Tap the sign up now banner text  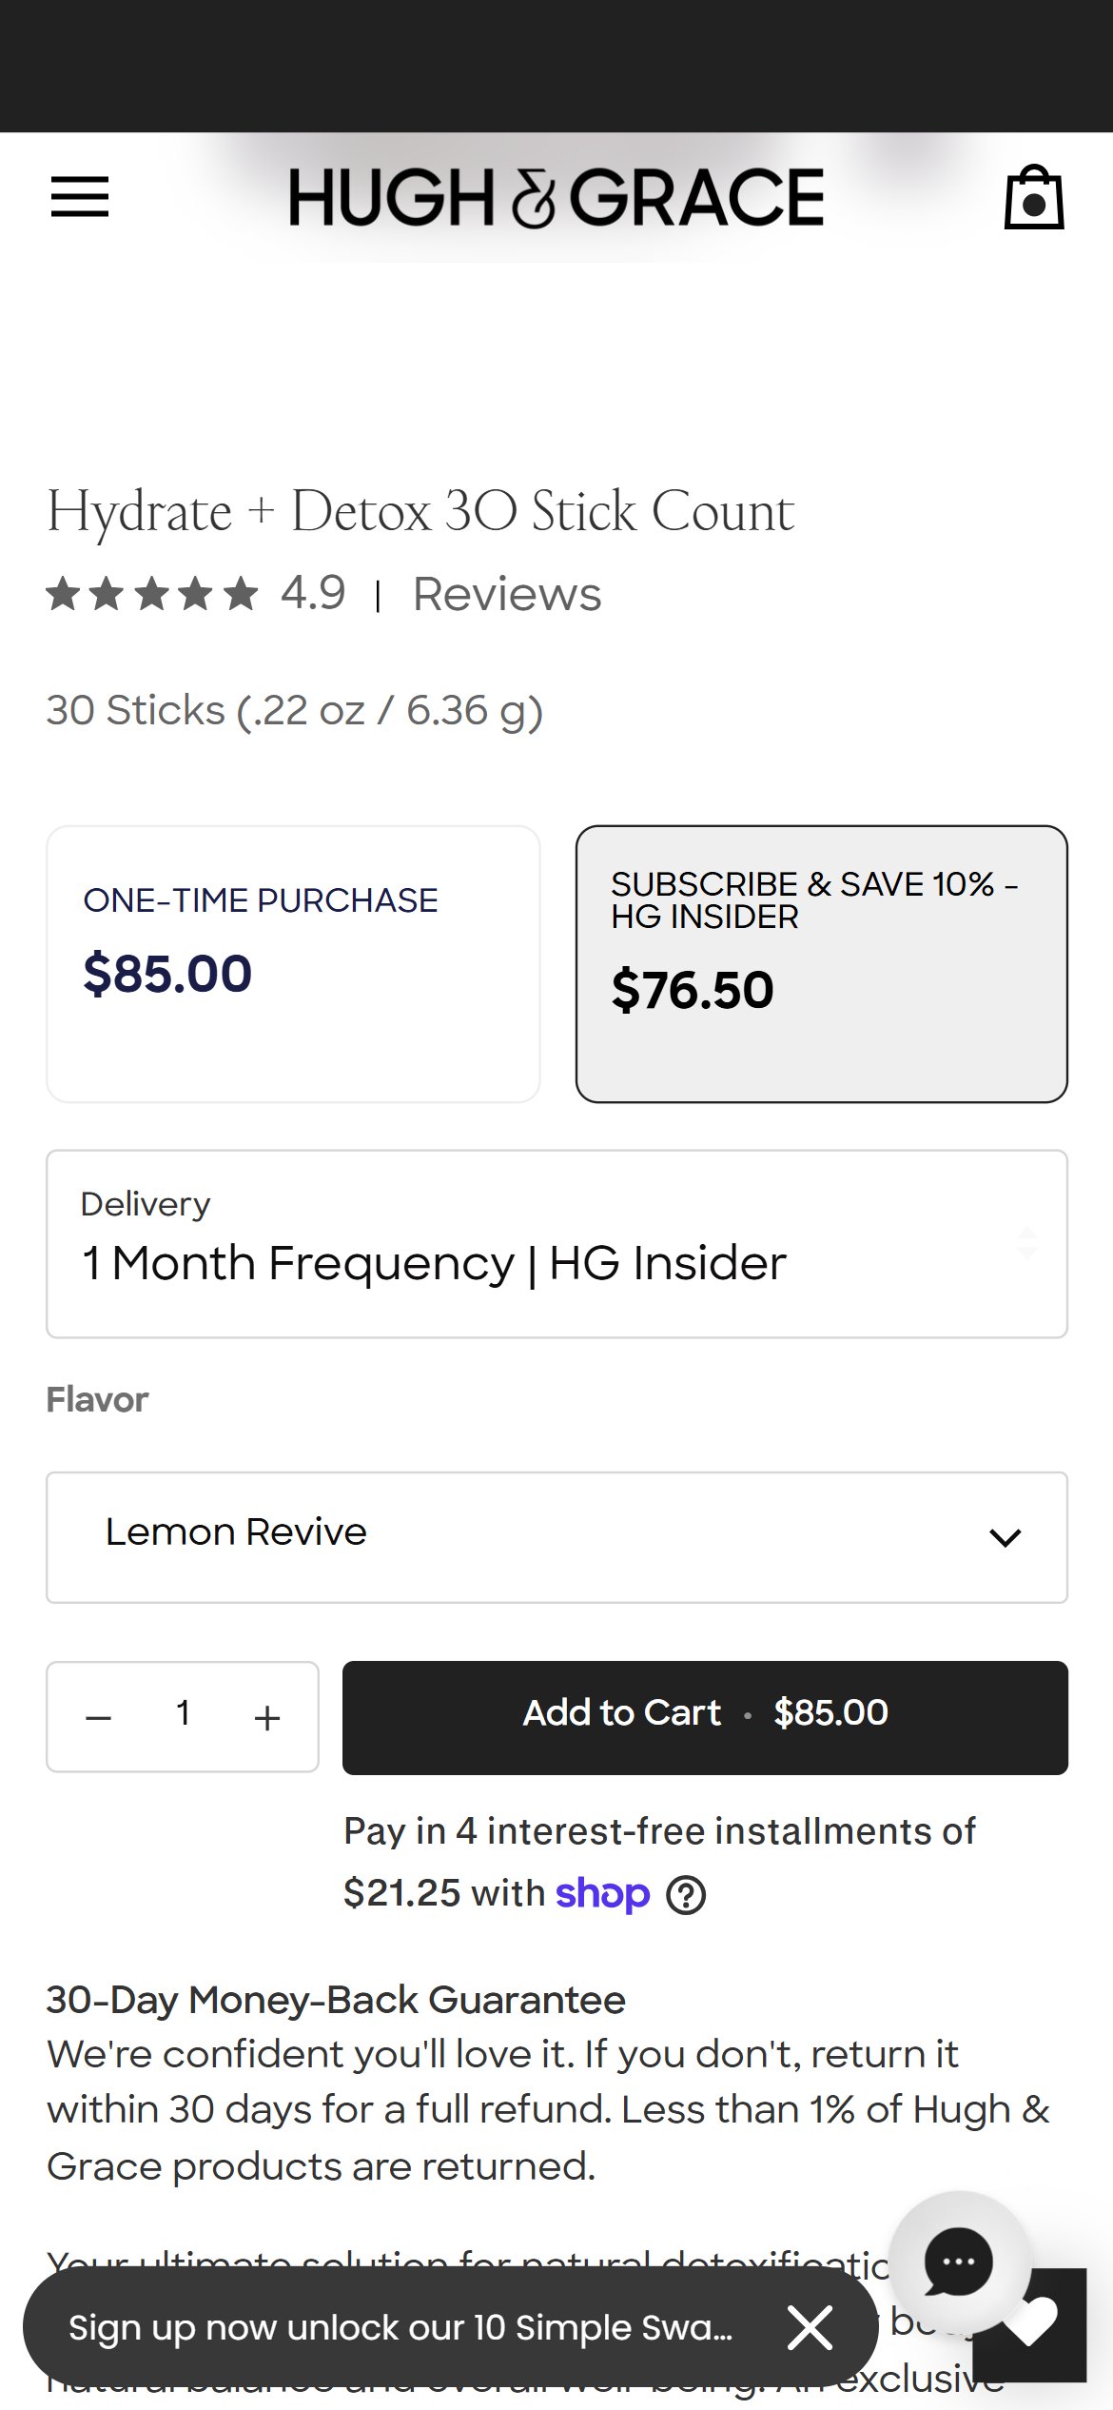[x=400, y=2327]
